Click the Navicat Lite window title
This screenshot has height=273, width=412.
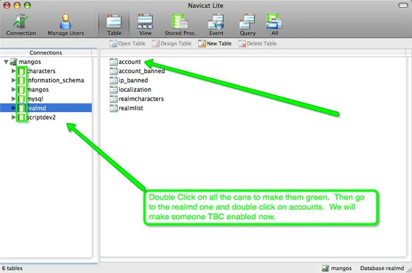(x=205, y=6)
